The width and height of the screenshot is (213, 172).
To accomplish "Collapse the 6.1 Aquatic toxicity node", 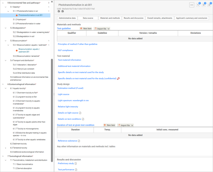I will pos(6,88).
